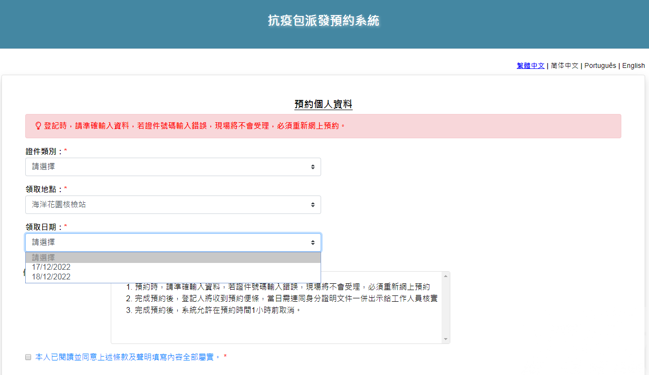Switch language to Português
The height and width of the screenshot is (375, 649).
[600, 65]
